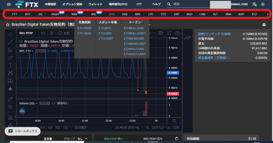Collapse the chart legend minus box
The height and width of the screenshot is (143, 273).
21,42
